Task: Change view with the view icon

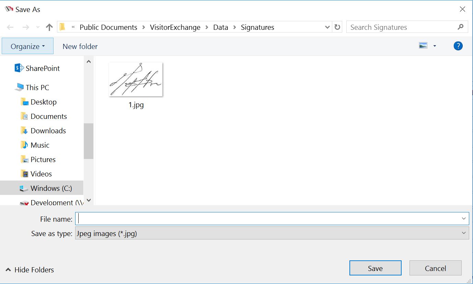Action: (423, 46)
